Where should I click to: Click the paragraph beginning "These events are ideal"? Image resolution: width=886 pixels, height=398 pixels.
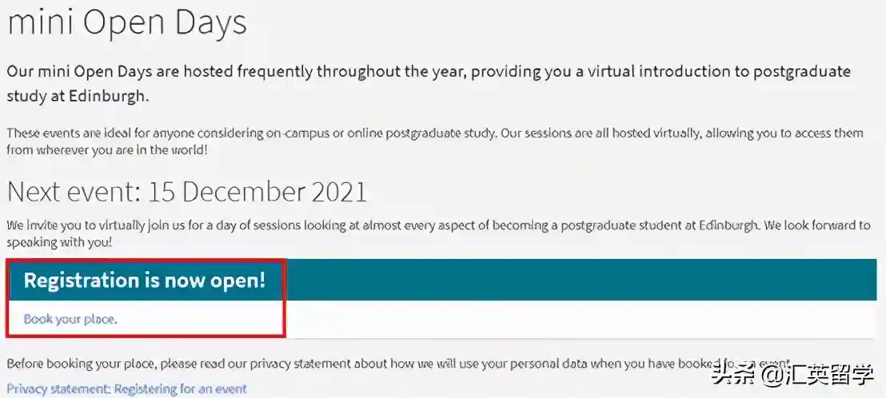click(434, 133)
